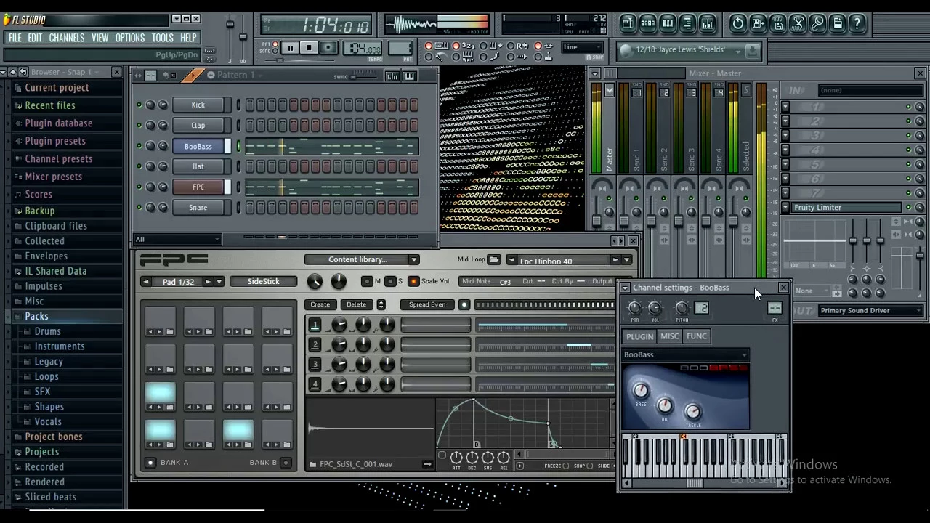930x523 pixels.
Task: Open the Channel settings menu arrow
Action: tap(625, 288)
